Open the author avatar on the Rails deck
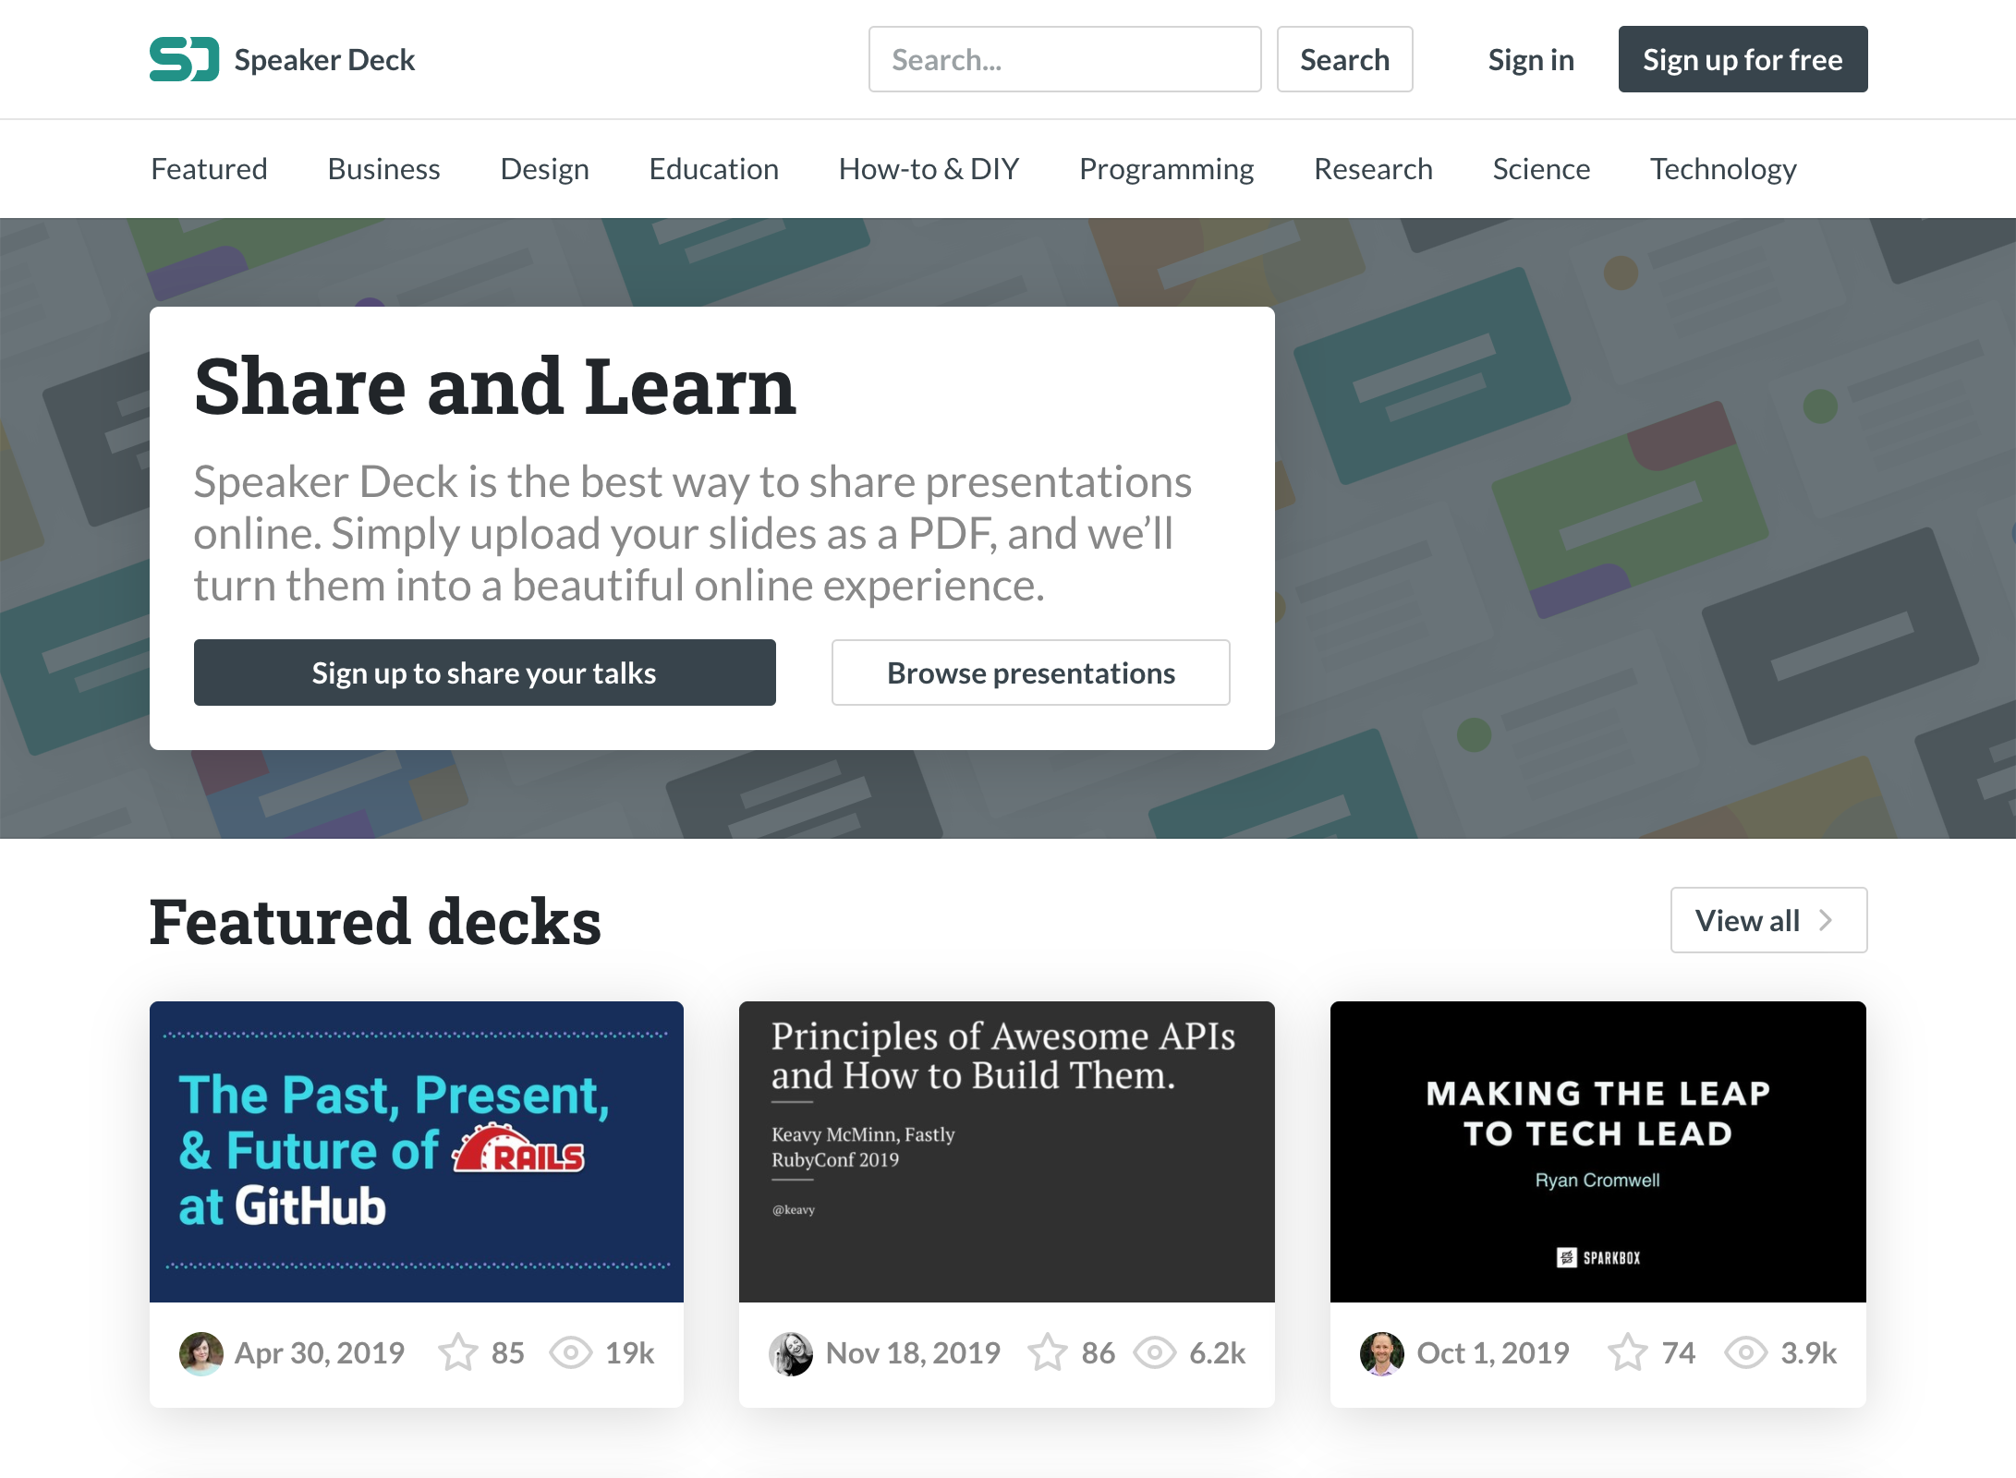Viewport: 2016px width, 1478px height. pos(201,1352)
